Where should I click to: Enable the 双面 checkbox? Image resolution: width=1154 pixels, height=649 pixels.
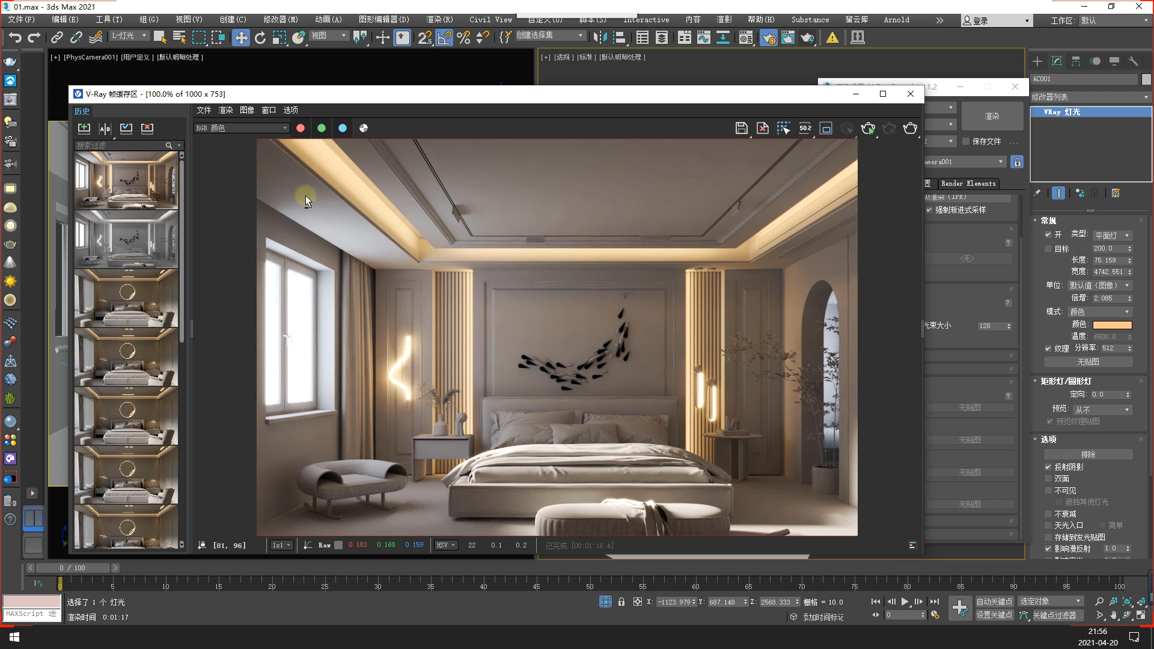coord(1048,479)
